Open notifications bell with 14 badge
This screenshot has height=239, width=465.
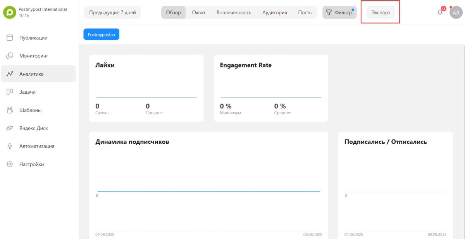pyautogui.click(x=440, y=12)
